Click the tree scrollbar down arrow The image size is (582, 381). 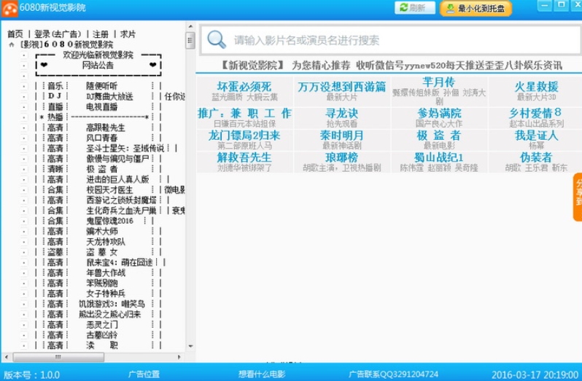[x=190, y=346]
